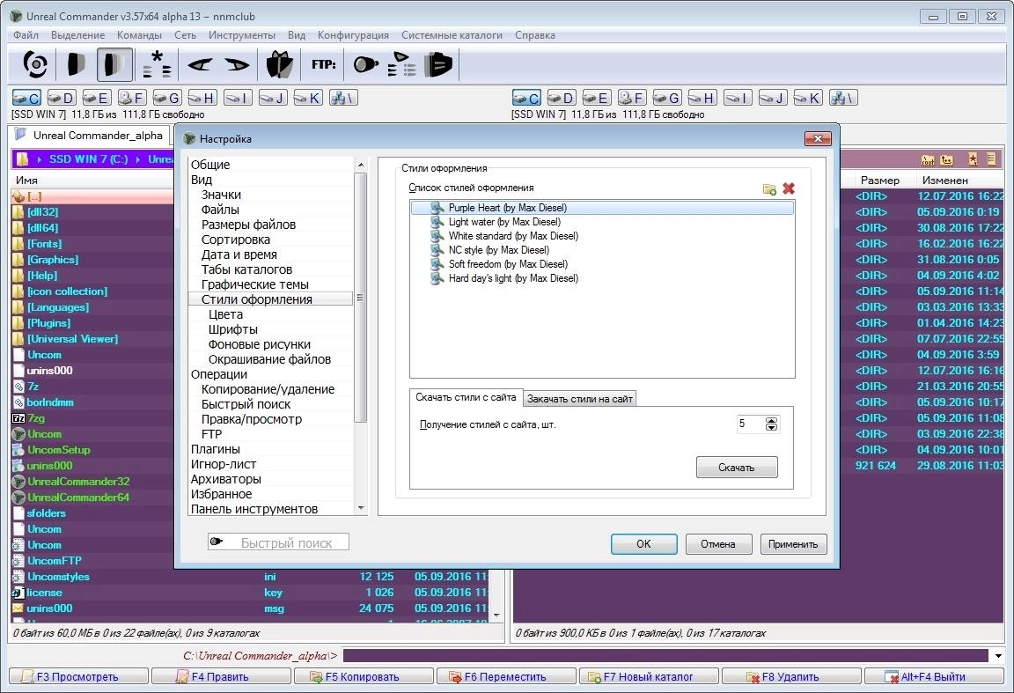Switch to brief view mode toolbar icon

pyautogui.click(x=77, y=64)
